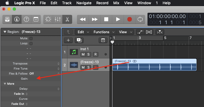
Task: Collapse the Region inspector disclosure triangle
Action: click(5, 32)
